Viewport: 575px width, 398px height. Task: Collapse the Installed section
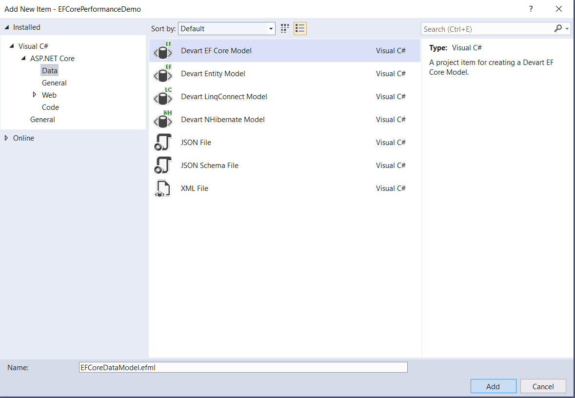coord(7,27)
